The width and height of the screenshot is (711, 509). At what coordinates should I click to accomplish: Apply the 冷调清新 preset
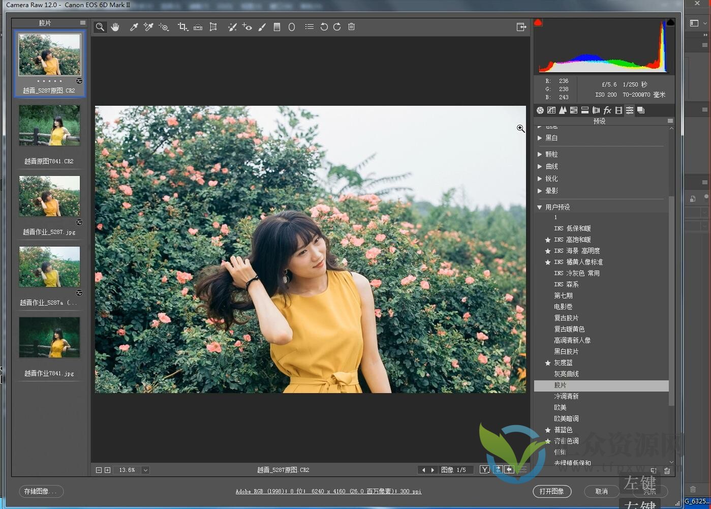[567, 396]
